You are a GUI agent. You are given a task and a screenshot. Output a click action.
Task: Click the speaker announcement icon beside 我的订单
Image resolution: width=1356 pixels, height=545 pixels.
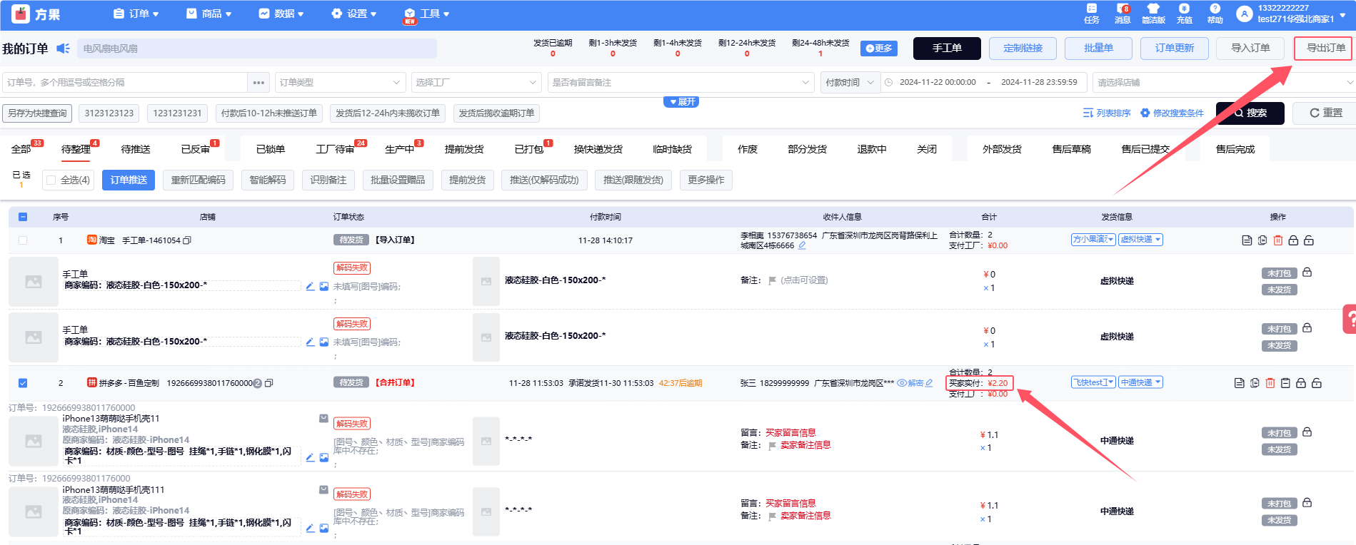63,49
